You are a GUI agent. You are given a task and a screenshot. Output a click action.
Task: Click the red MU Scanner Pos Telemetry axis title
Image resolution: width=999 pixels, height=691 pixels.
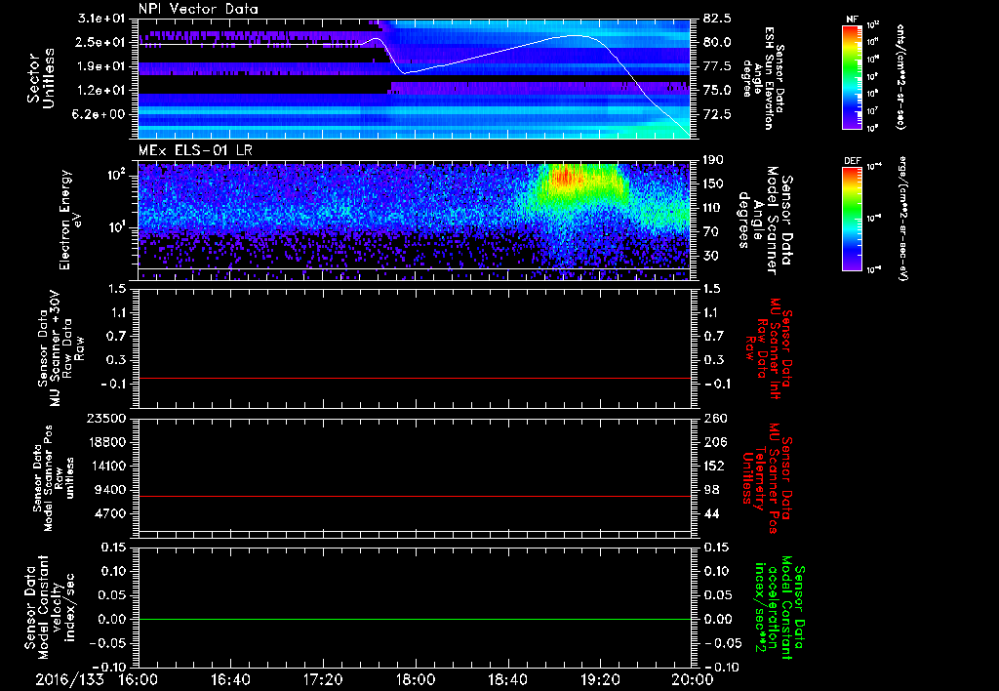point(768,478)
